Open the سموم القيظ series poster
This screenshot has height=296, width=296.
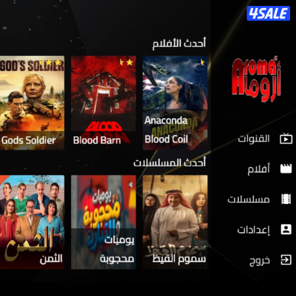[x=175, y=222]
